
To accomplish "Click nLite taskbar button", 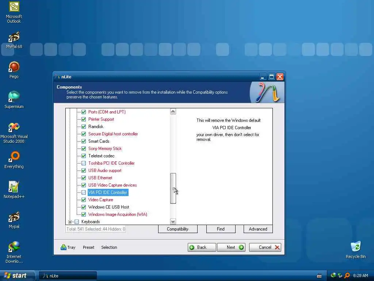I will pos(68,276).
